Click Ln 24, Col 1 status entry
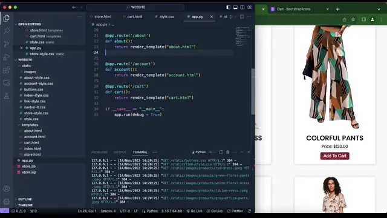This screenshot has height=218, width=387. 87,211
